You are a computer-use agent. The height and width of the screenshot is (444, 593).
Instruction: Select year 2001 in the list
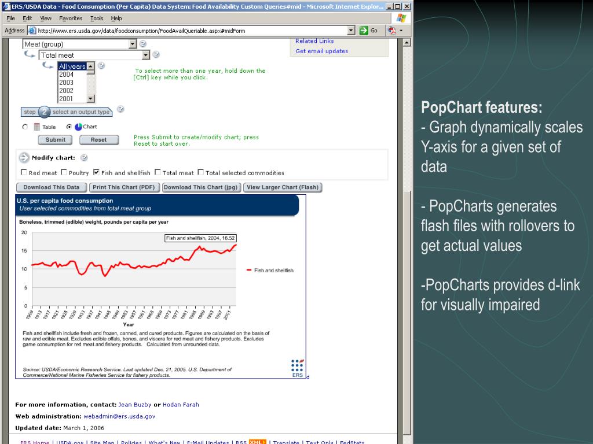pos(72,98)
